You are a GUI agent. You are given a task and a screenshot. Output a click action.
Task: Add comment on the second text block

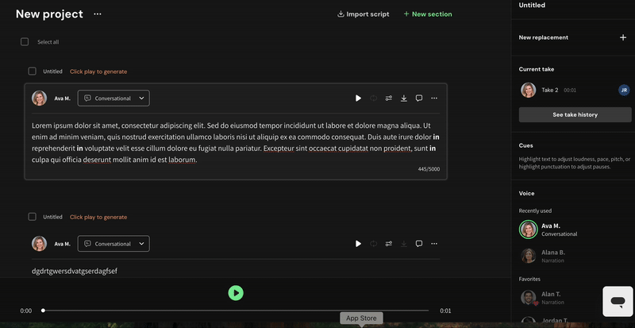(x=419, y=244)
